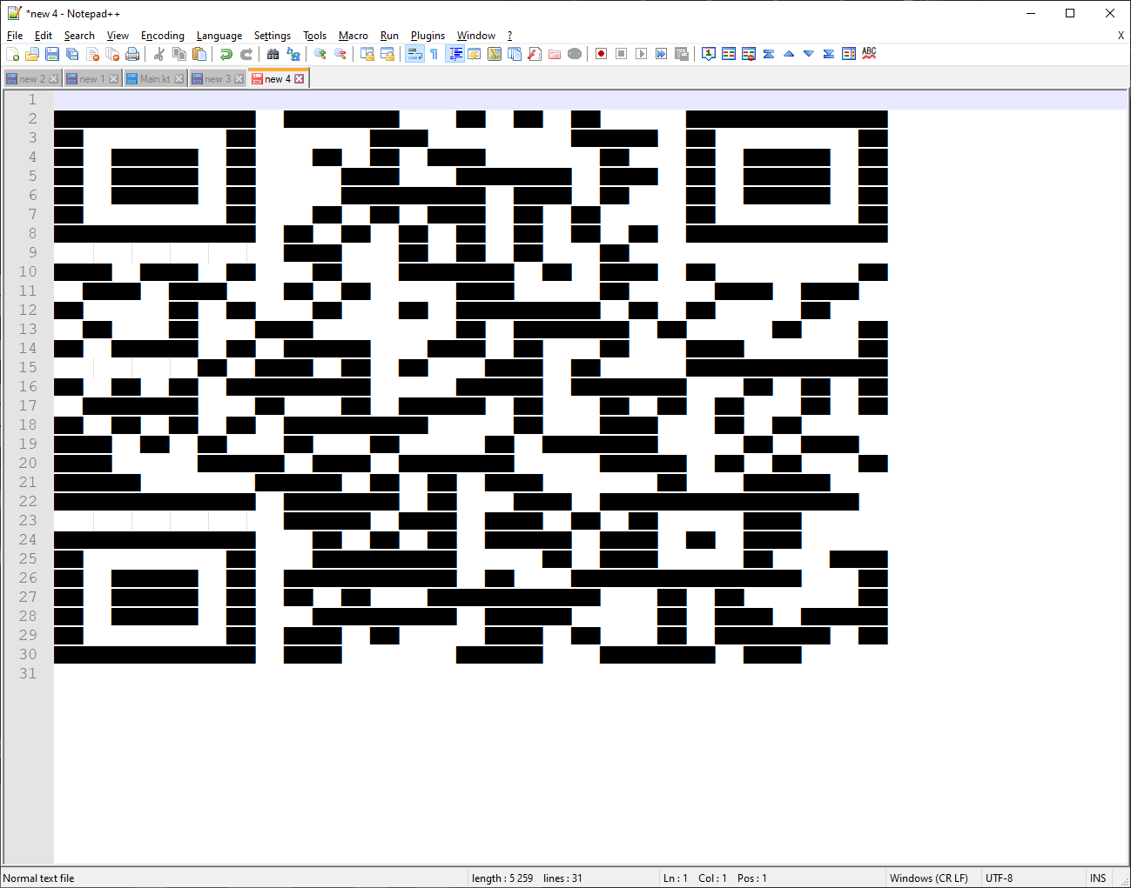The image size is (1131, 888).
Task: Open the Function List panel icon
Action: coord(535,54)
